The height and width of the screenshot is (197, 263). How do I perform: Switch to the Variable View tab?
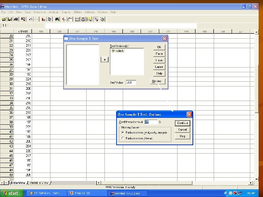(39, 183)
